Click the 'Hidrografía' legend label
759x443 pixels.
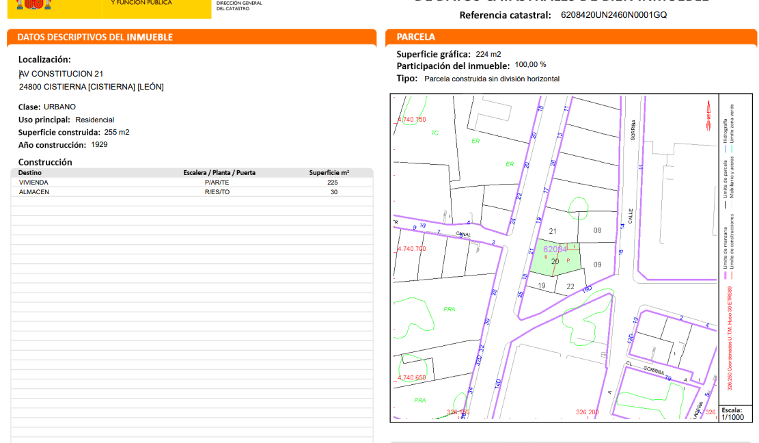click(x=726, y=131)
